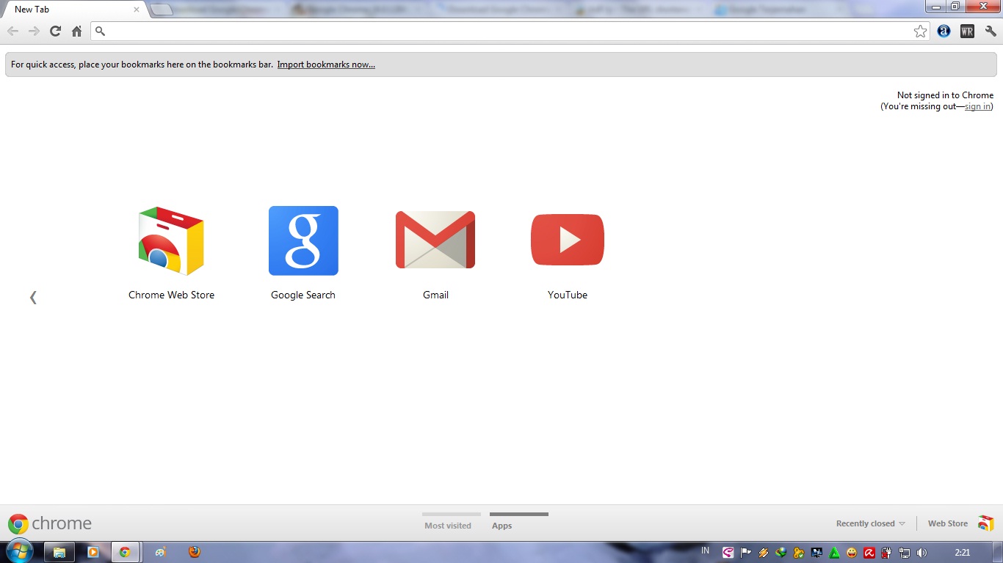The width and height of the screenshot is (1003, 563).
Task: Open the home page icon
Action: coord(76,31)
